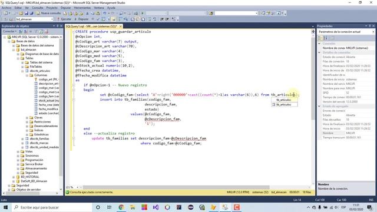Click the Copy icon in toolbar
This screenshot has height=212, width=377.
pyautogui.click(x=92, y=13)
